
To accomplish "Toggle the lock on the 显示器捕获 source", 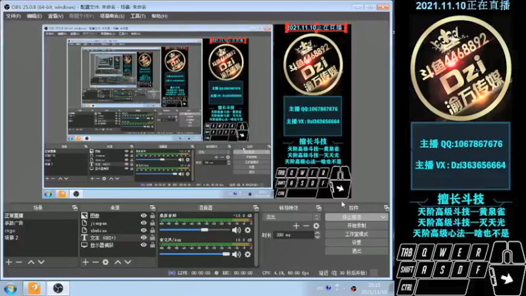I will 153,245.
